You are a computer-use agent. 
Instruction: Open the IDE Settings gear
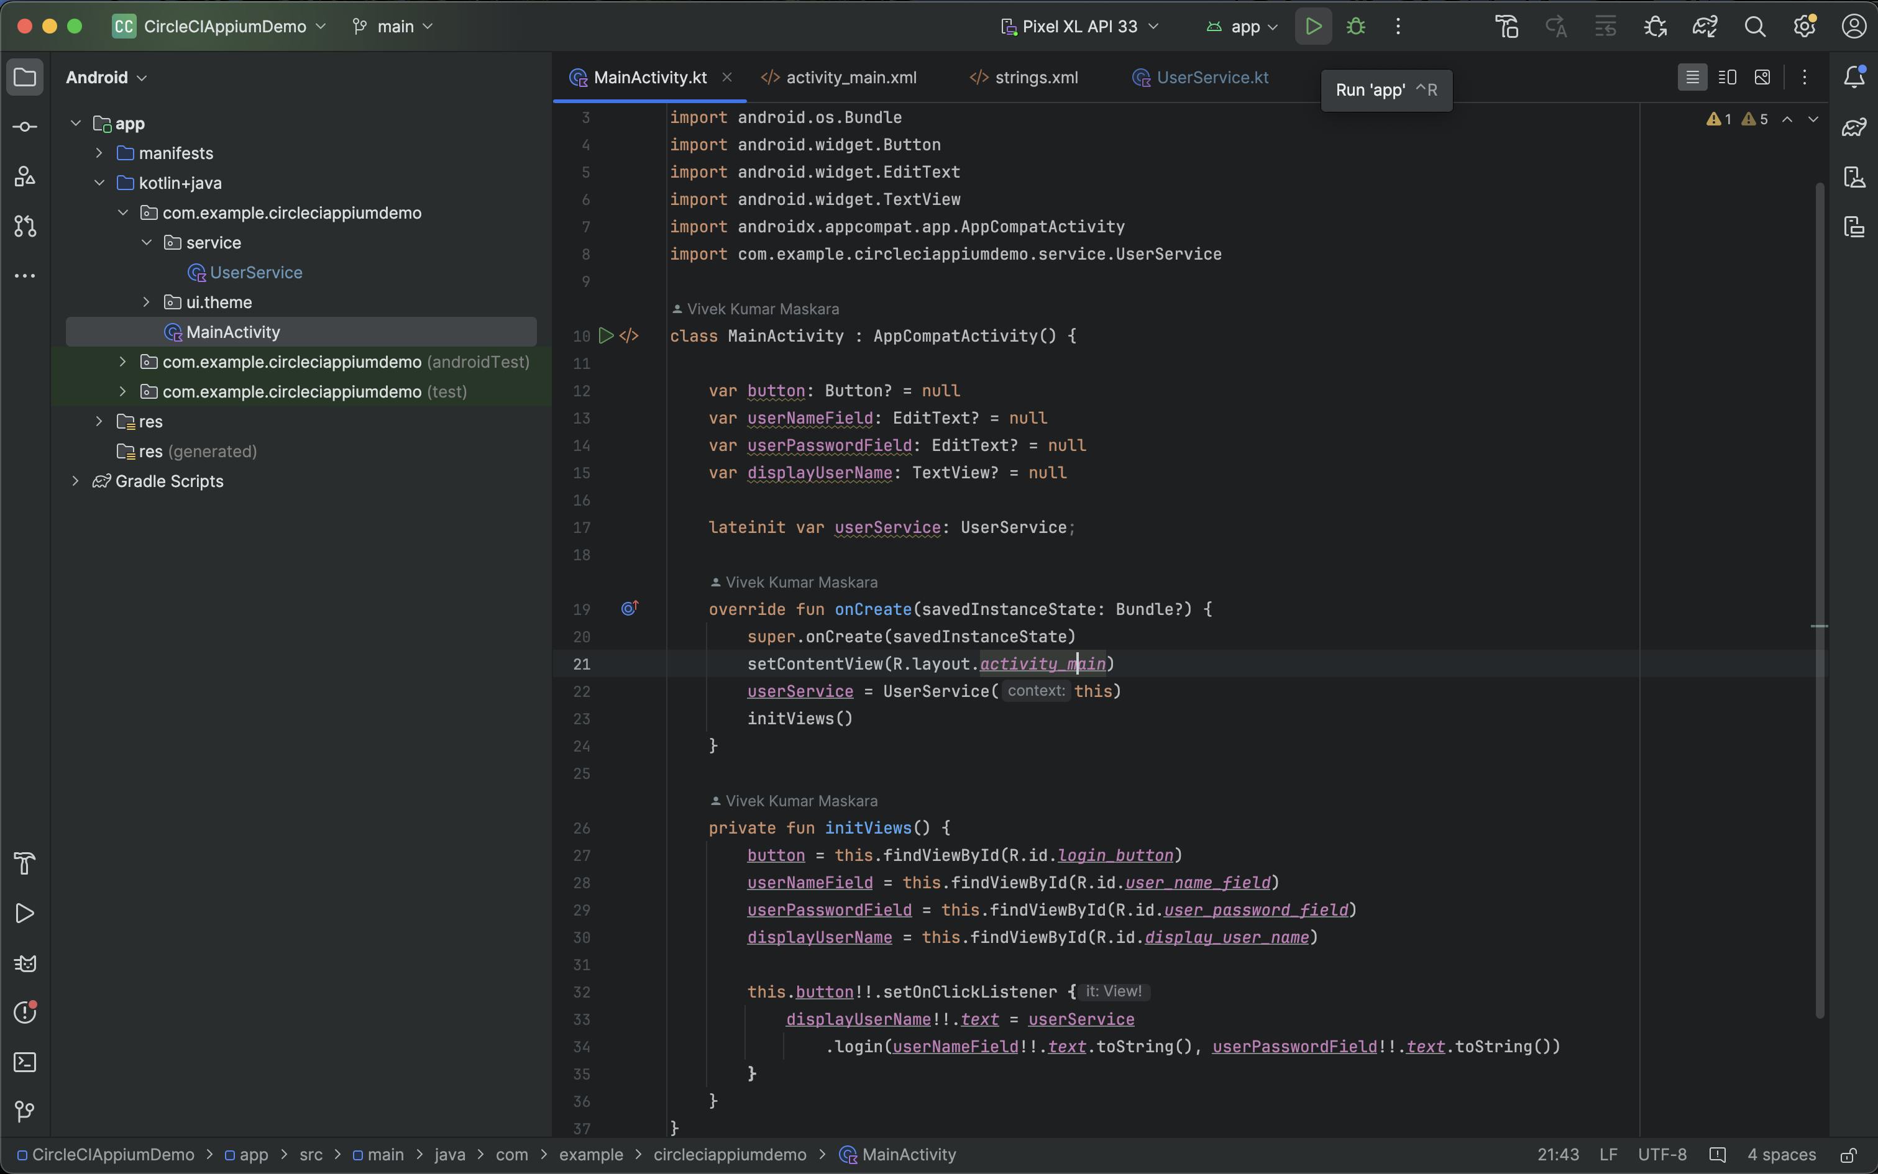(1804, 25)
